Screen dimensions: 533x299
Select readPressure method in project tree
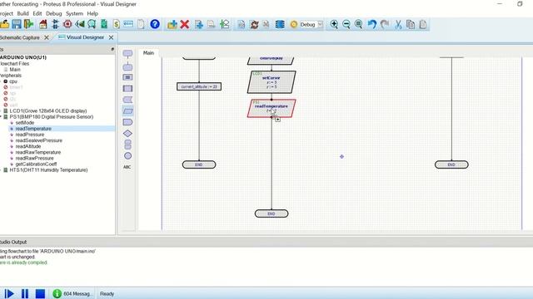coord(30,135)
